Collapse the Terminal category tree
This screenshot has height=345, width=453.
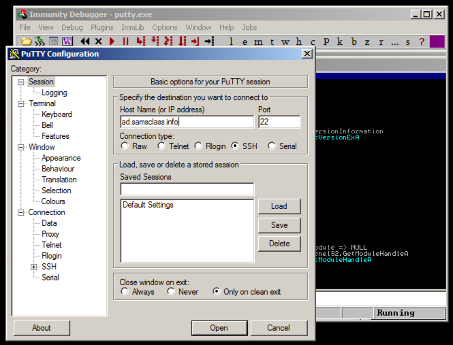point(21,103)
